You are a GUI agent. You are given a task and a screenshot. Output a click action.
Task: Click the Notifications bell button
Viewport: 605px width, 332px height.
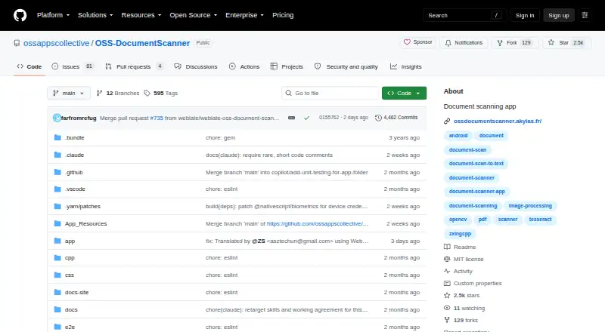point(464,43)
